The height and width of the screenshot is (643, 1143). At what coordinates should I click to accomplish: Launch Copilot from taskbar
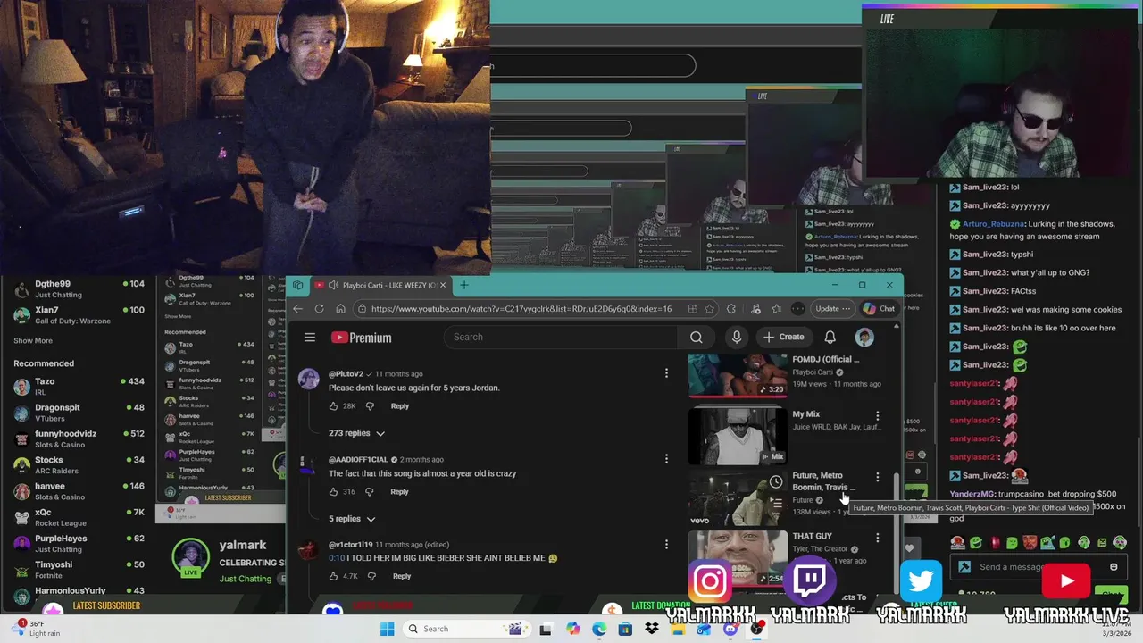coord(572,629)
